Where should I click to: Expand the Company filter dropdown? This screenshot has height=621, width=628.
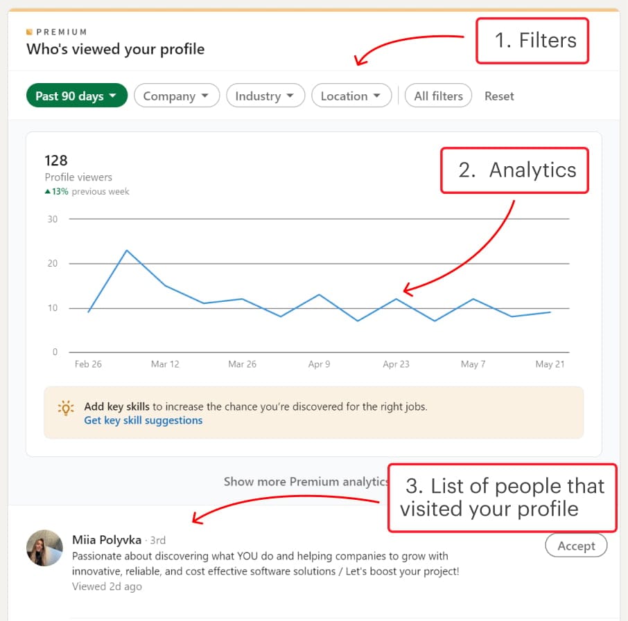[x=176, y=96]
